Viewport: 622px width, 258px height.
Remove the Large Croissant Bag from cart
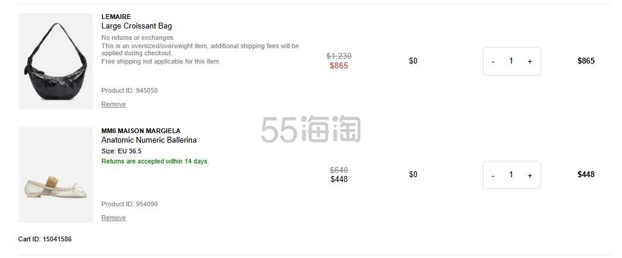114,104
